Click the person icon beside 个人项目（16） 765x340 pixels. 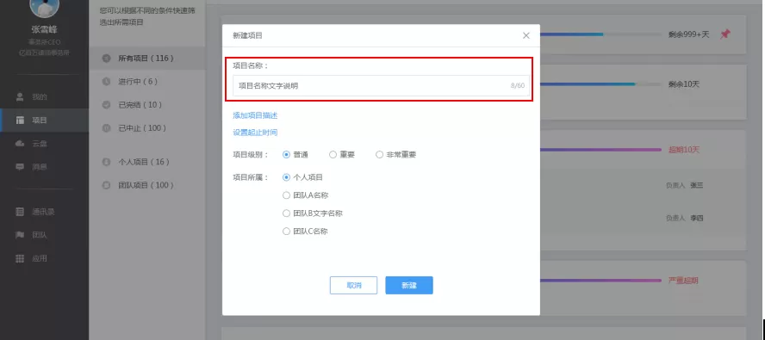(106, 162)
